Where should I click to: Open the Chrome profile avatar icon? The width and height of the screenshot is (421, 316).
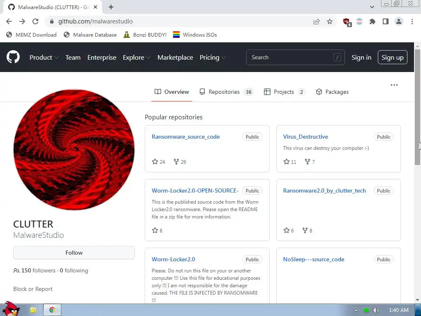click(x=399, y=21)
